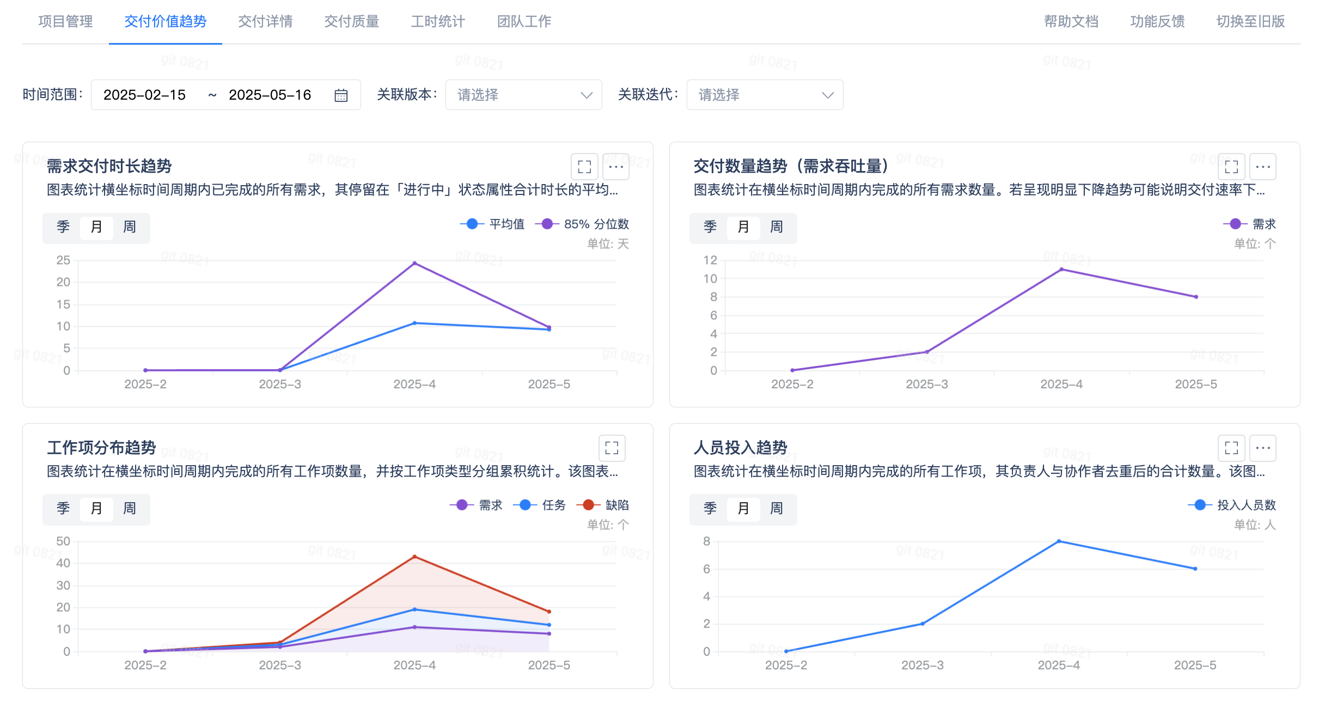Click 2025-5 data point in 人员投入趋势
This screenshot has width=1331, height=720.
1195,569
